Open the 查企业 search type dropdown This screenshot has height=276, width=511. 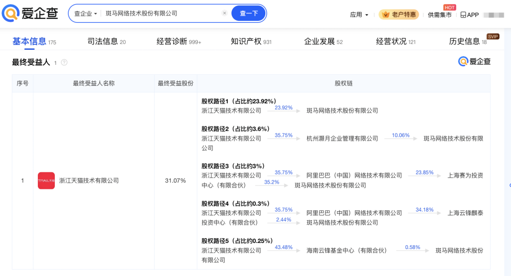point(86,14)
